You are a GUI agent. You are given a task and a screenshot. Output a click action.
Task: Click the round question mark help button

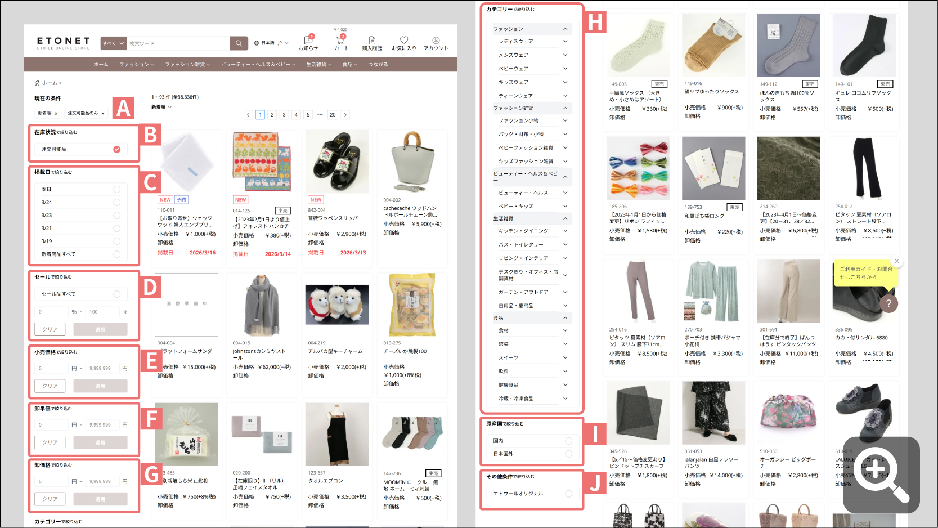tap(889, 303)
